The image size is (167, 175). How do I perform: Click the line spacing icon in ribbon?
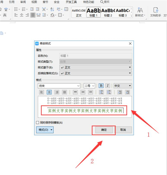[44, 15]
